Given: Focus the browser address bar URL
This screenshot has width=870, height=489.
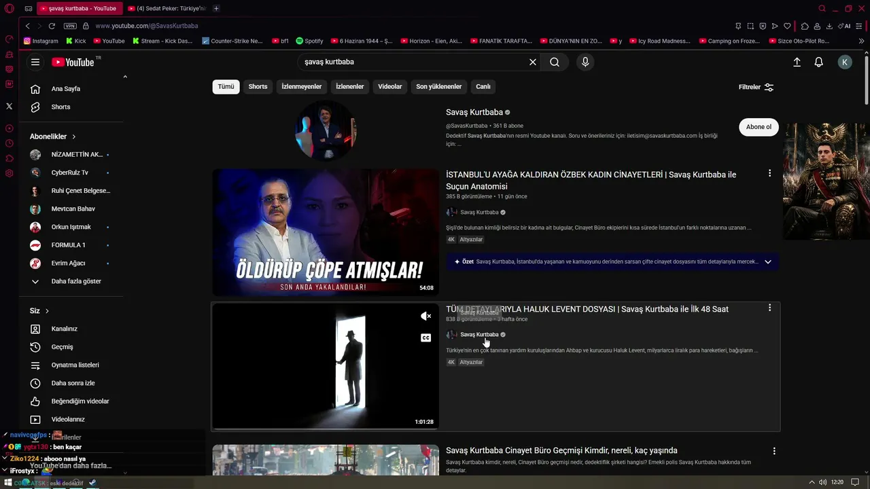Looking at the screenshot, I should (147, 26).
